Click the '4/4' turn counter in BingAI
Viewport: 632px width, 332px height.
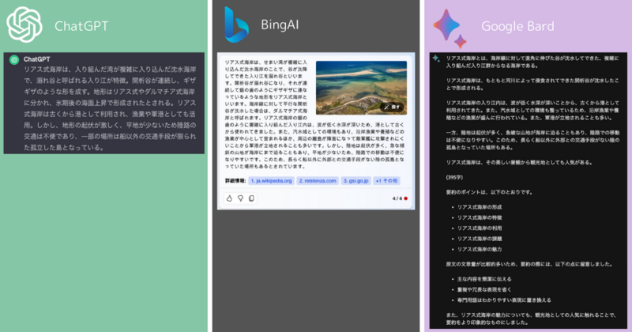tap(397, 198)
